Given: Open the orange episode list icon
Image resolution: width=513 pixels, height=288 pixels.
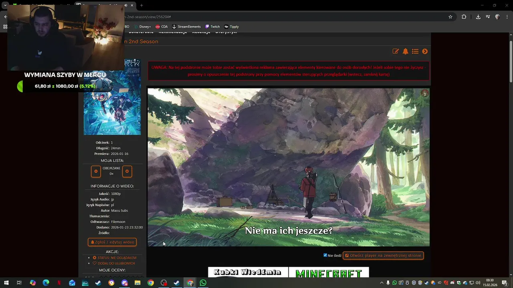Looking at the screenshot, I should (x=415, y=51).
